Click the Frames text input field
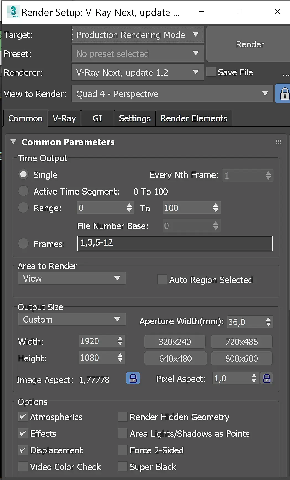The width and height of the screenshot is (290, 480). (x=175, y=243)
